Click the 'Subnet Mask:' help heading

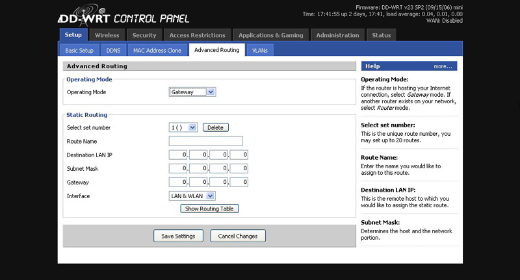pyautogui.click(x=380, y=223)
